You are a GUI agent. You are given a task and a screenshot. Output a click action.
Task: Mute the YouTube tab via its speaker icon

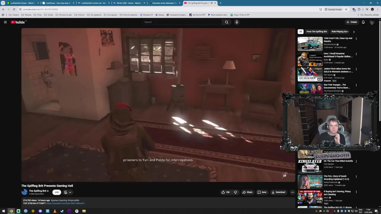click(x=212, y=3)
